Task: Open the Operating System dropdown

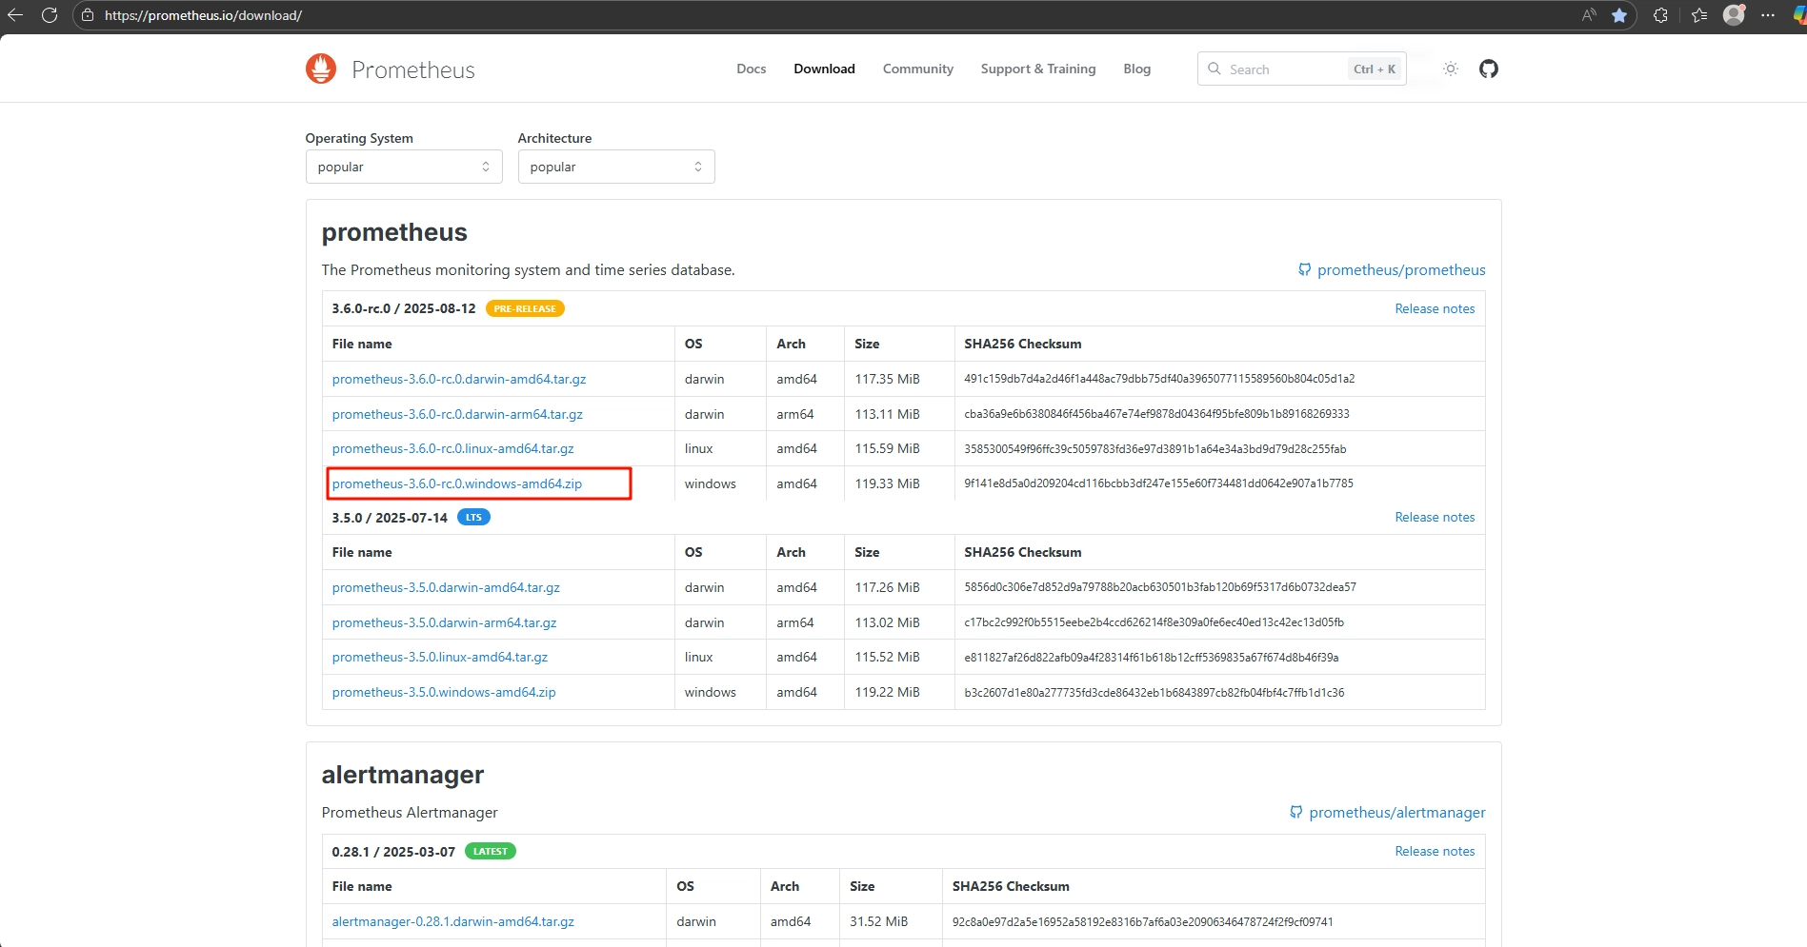Action: click(403, 167)
